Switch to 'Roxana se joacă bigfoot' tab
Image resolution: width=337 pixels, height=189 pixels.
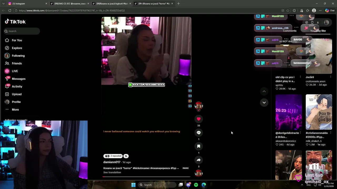112,3
